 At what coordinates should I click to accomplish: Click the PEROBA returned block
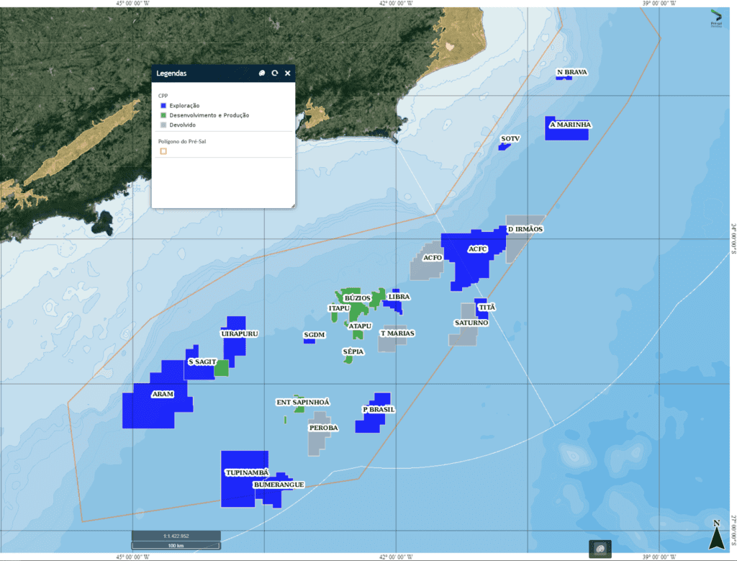click(x=323, y=428)
